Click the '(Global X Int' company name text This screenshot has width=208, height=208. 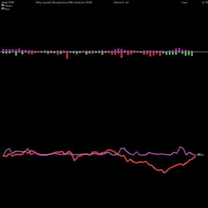click(x=121, y=2)
